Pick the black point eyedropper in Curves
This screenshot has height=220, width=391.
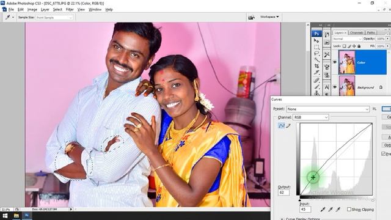pyautogui.click(x=323, y=210)
